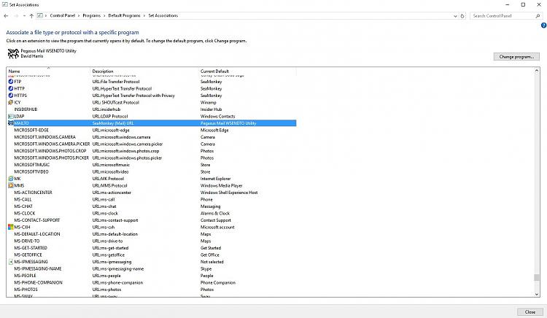Sort by Current Default column header

[247, 71]
